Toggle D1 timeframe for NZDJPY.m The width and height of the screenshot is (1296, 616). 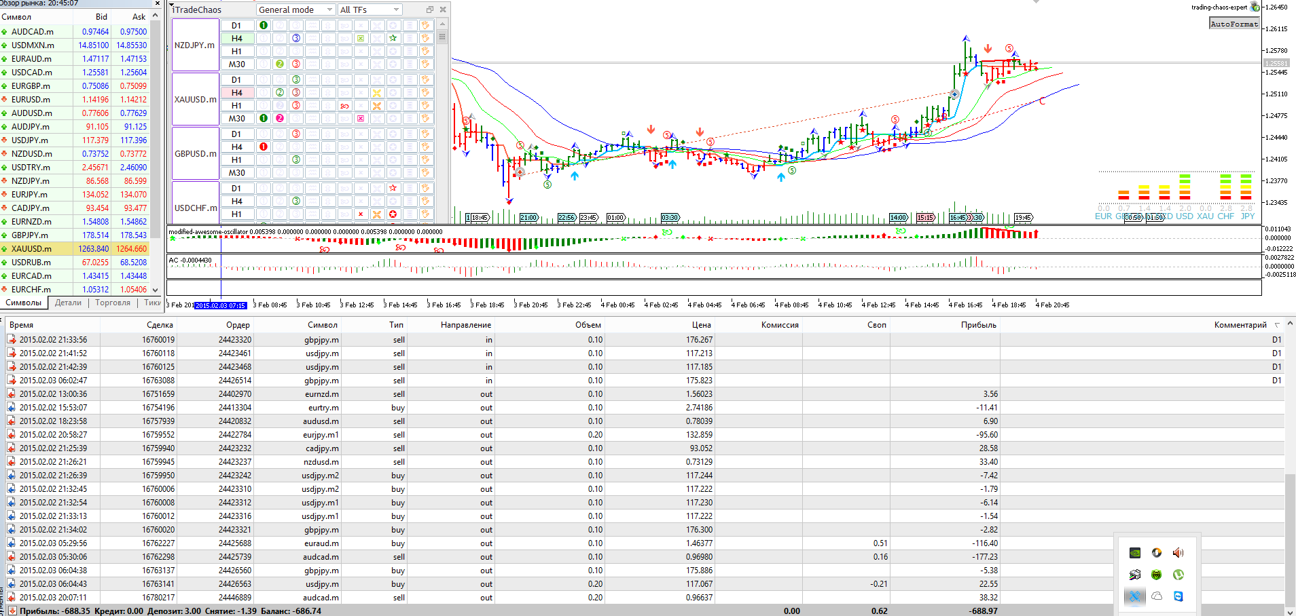[237, 25]
